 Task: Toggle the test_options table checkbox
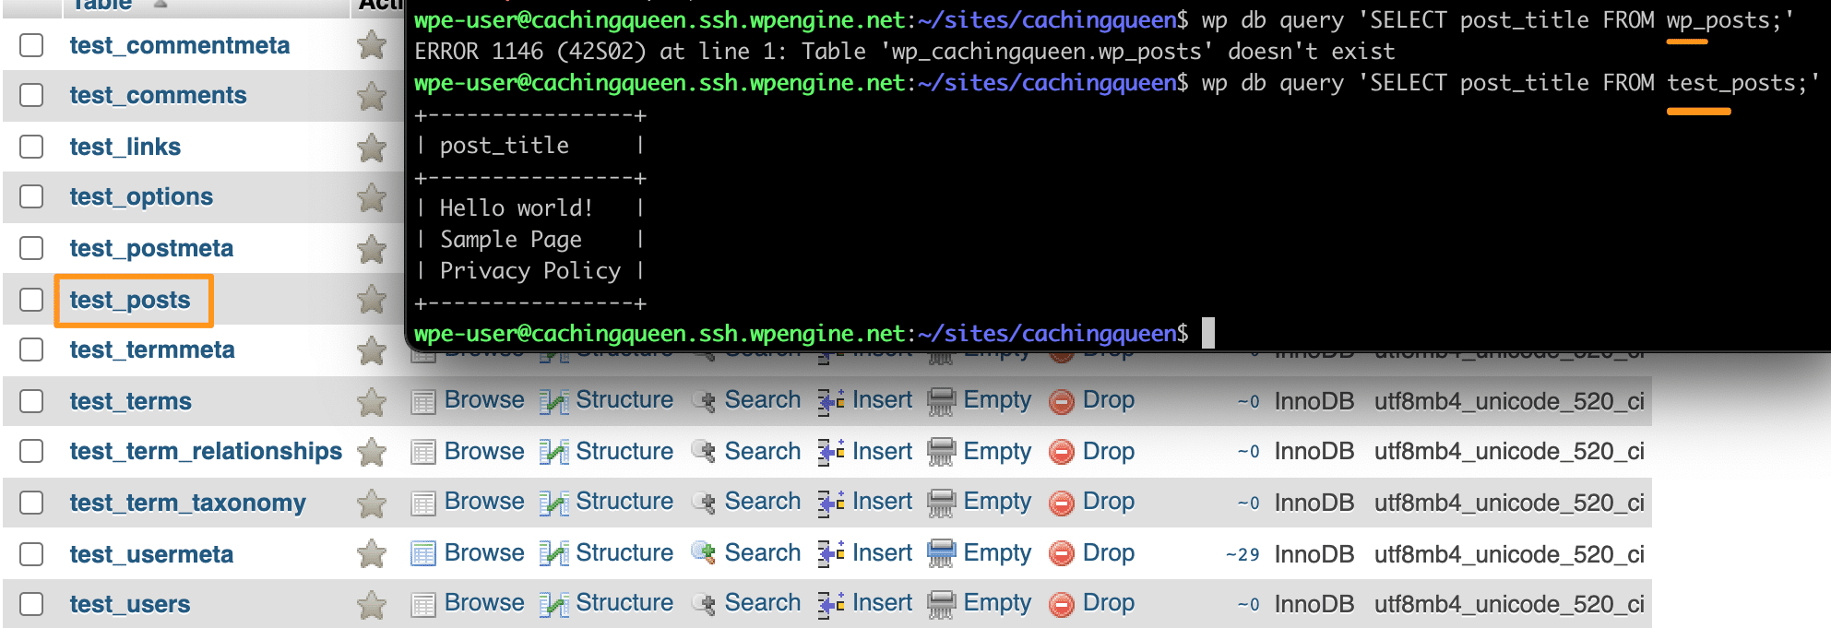31,196
